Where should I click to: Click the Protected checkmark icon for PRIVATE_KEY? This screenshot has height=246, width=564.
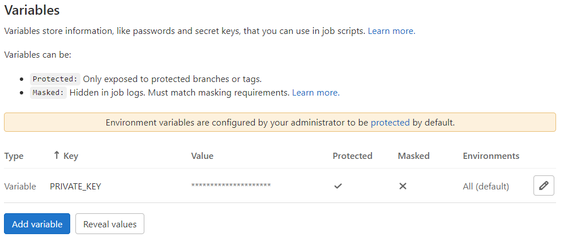pyautogui.click(x=338, y=186)
